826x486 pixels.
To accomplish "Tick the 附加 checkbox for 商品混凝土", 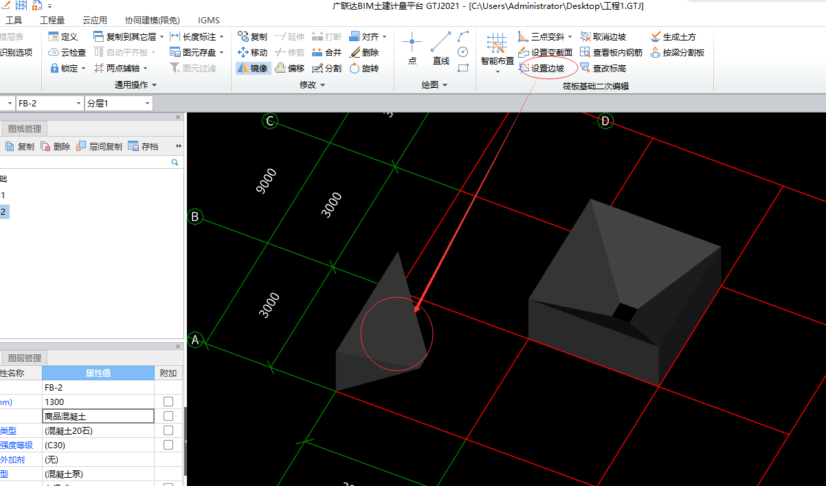I will pos(168,416).
